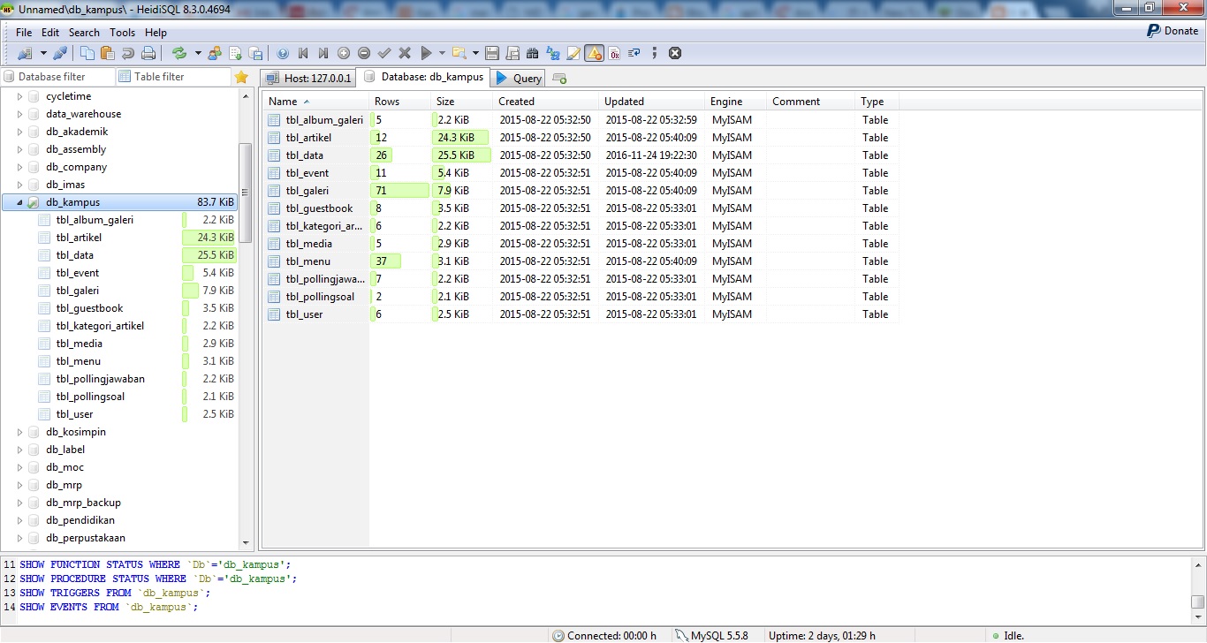Sort tables by the Rows column

(x=386, y=101)
